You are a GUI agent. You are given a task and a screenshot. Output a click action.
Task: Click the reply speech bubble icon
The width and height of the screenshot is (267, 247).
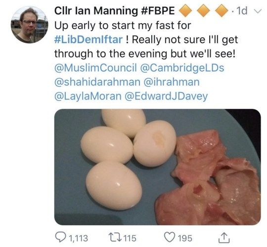click(60, 238)
